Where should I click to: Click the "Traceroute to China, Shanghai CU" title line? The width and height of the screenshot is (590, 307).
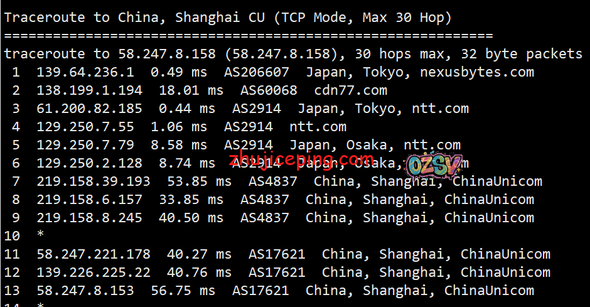click(228, 18)
